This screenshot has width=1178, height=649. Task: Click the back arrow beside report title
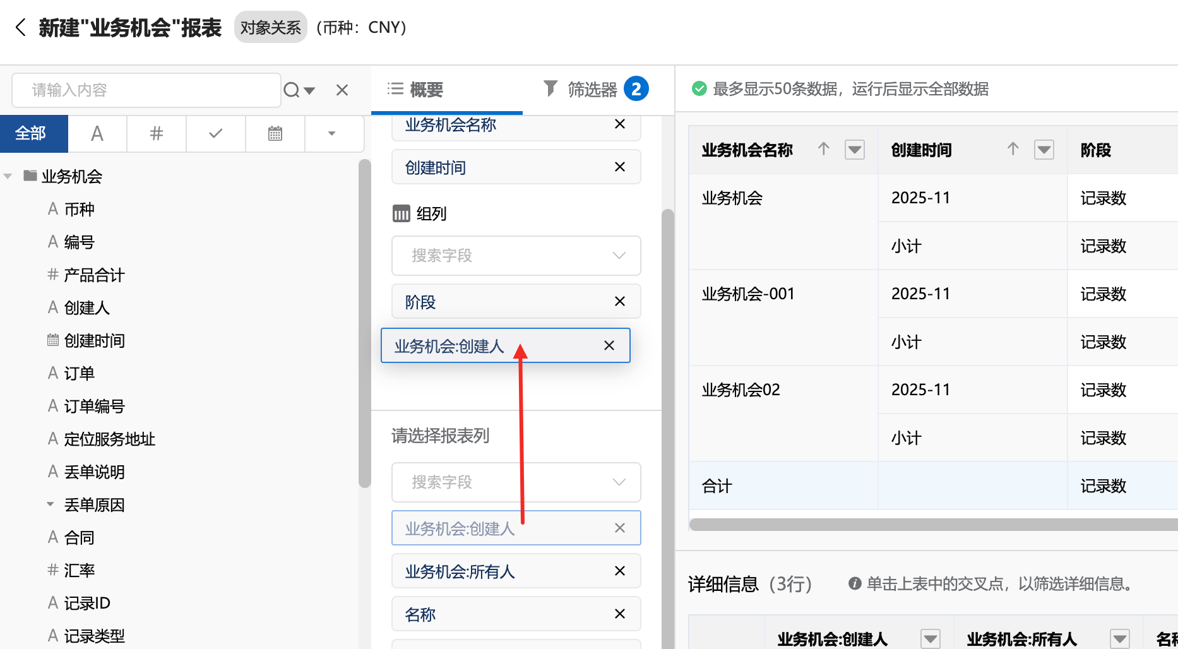[20, 28]
